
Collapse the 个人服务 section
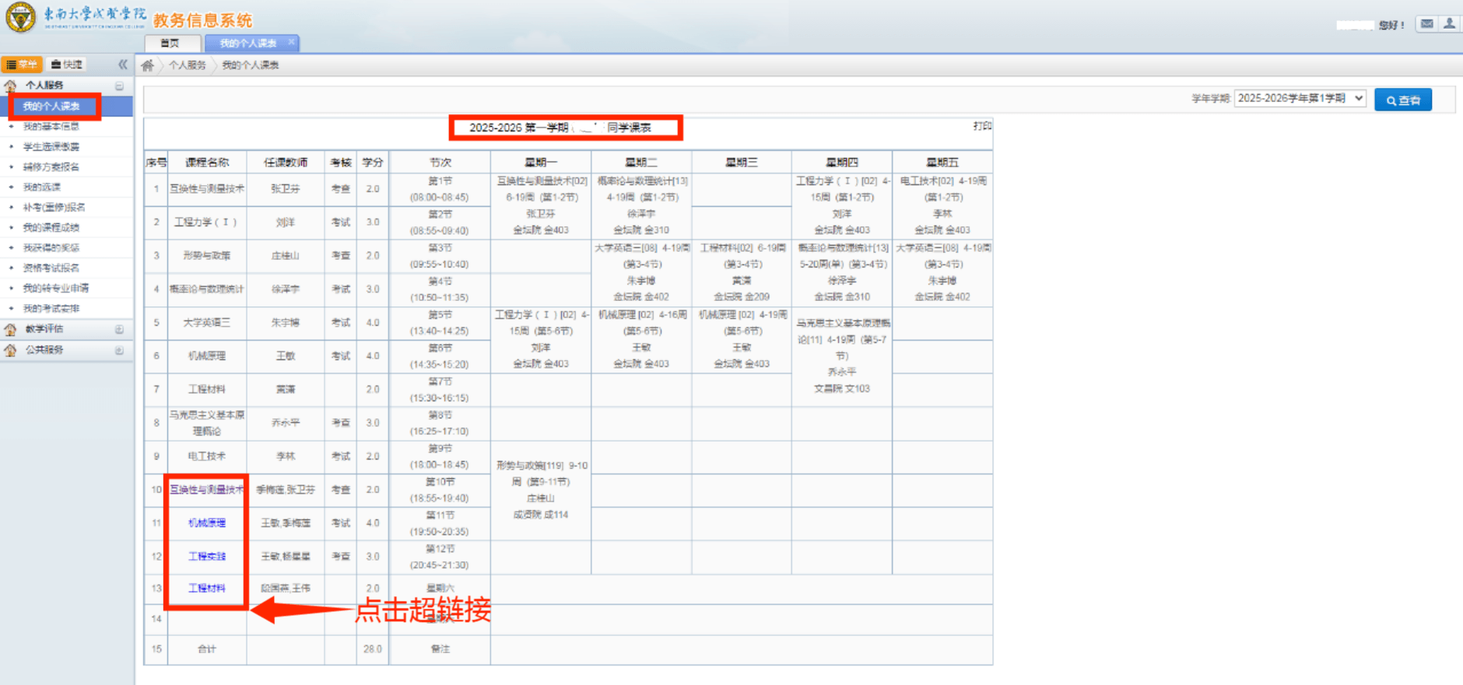[119, 86]
